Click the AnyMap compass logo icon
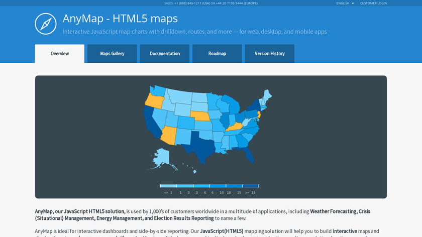The width and height of the screenshot is (422, 237). coord(46,24)
